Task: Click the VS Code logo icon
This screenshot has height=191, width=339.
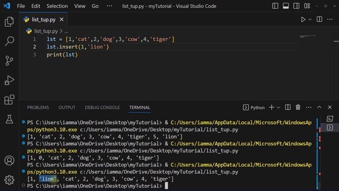Action: pos(7,6)
